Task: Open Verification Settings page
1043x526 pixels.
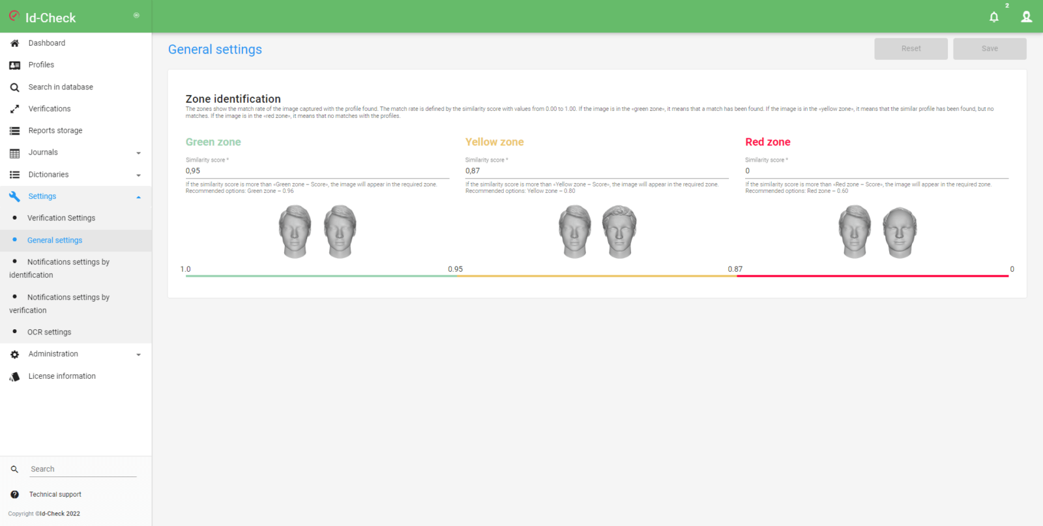Action: click(61, 218)
